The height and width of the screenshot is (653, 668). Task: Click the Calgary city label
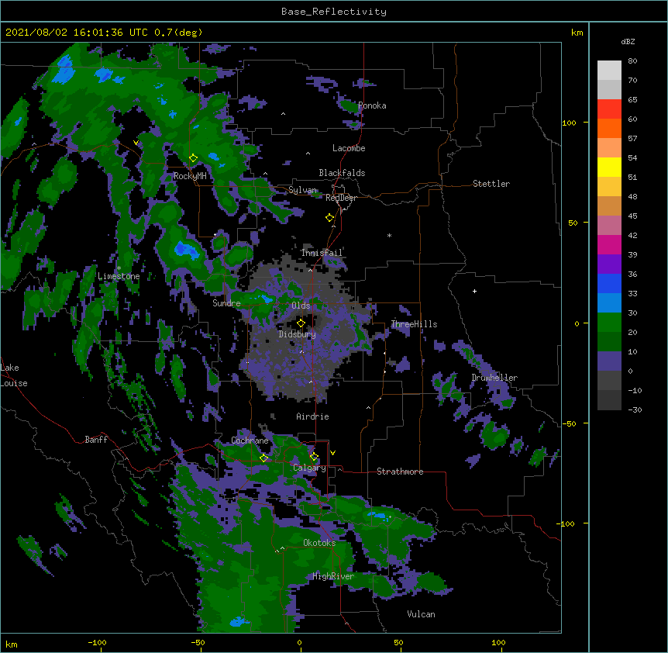pos(309,468)
